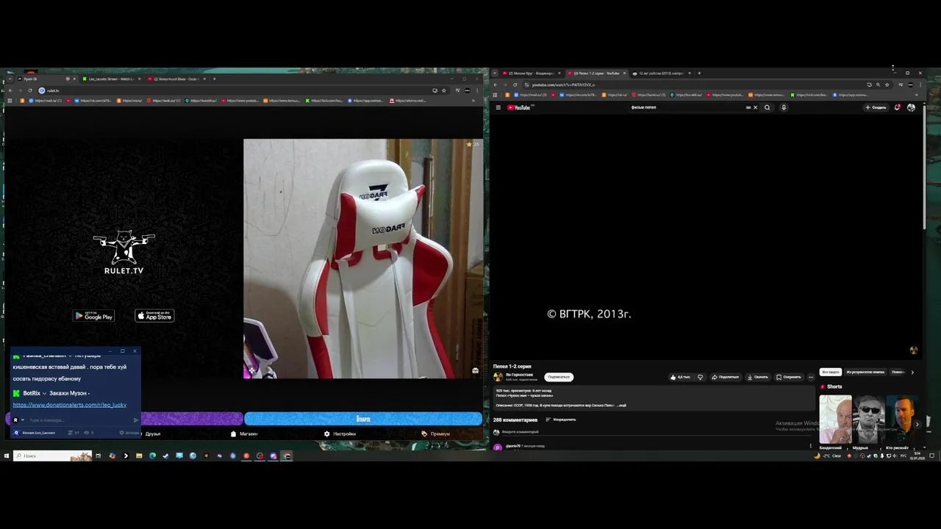Click the App Store download badge

(x=154, y=316)
